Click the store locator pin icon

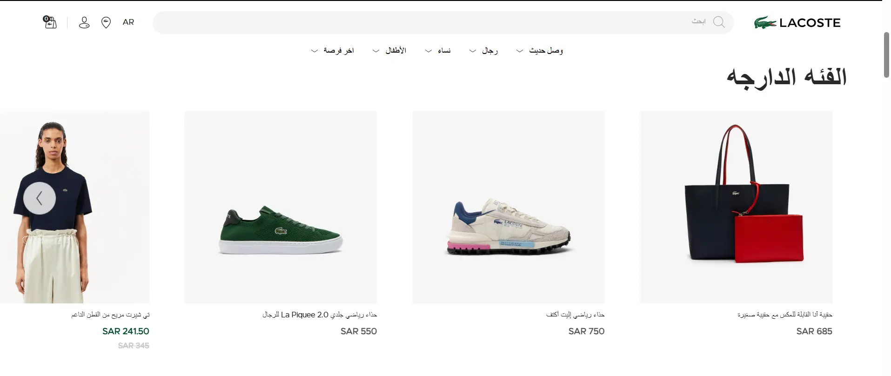coord(106,22)
